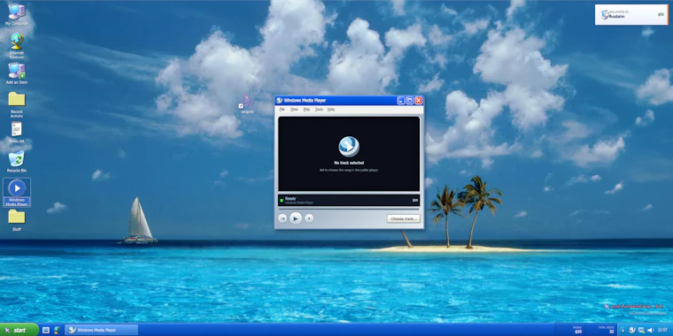Click the large play logo in video area

click(x=349, y=147)
